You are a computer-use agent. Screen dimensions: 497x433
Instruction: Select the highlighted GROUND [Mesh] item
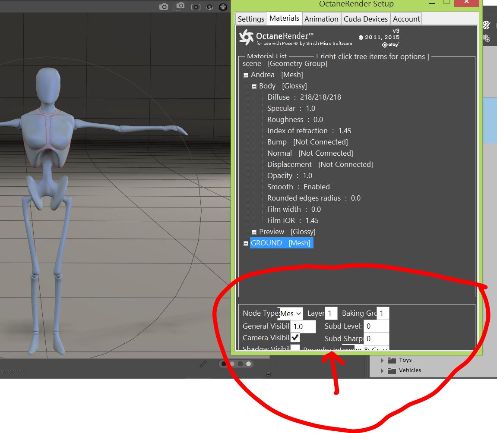point(282,243)
